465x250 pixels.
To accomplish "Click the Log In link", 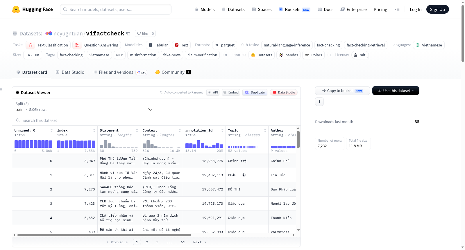I will click(416, 9).
